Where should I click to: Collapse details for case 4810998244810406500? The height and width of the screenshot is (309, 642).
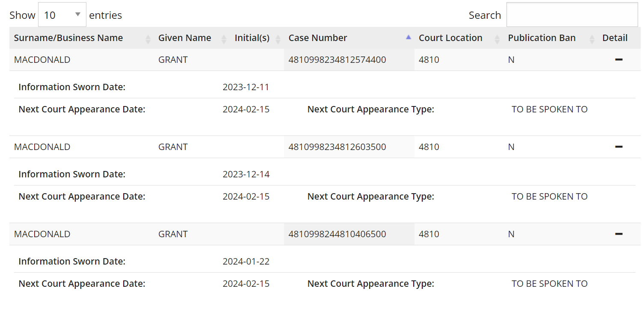coord(618,234)
